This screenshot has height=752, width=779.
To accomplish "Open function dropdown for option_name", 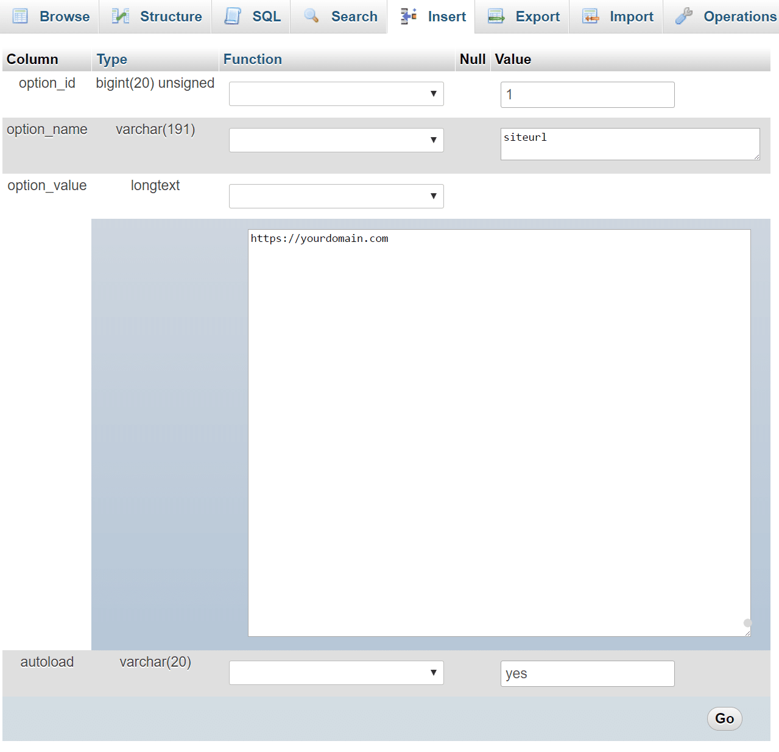I will pos(336,140).
